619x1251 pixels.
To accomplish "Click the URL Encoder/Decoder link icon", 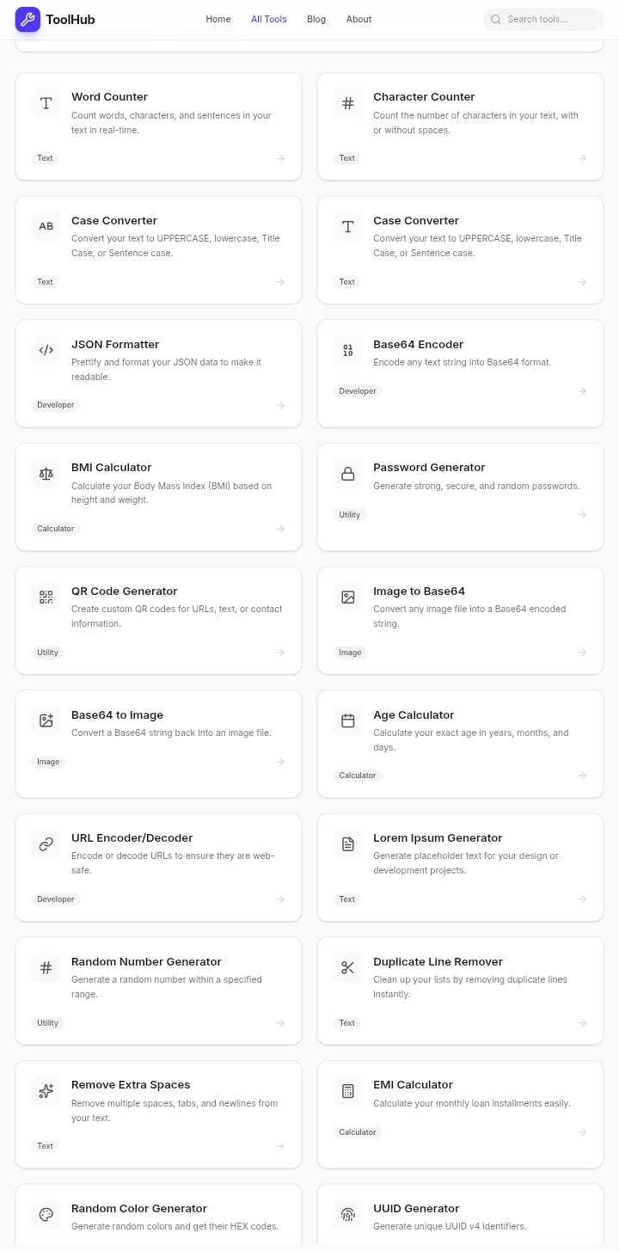I will [x=46, y=843].
